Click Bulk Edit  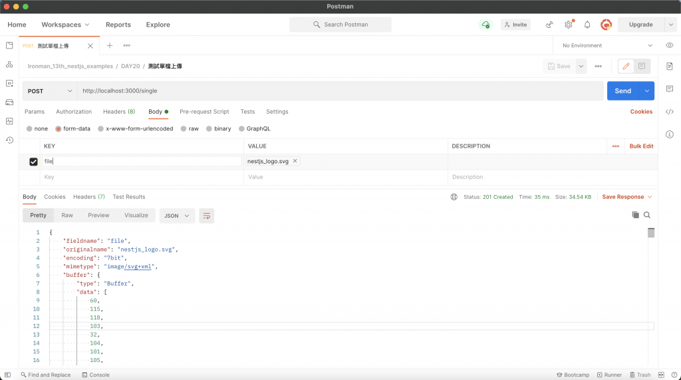pyautogui.click(x=641, y=146)
